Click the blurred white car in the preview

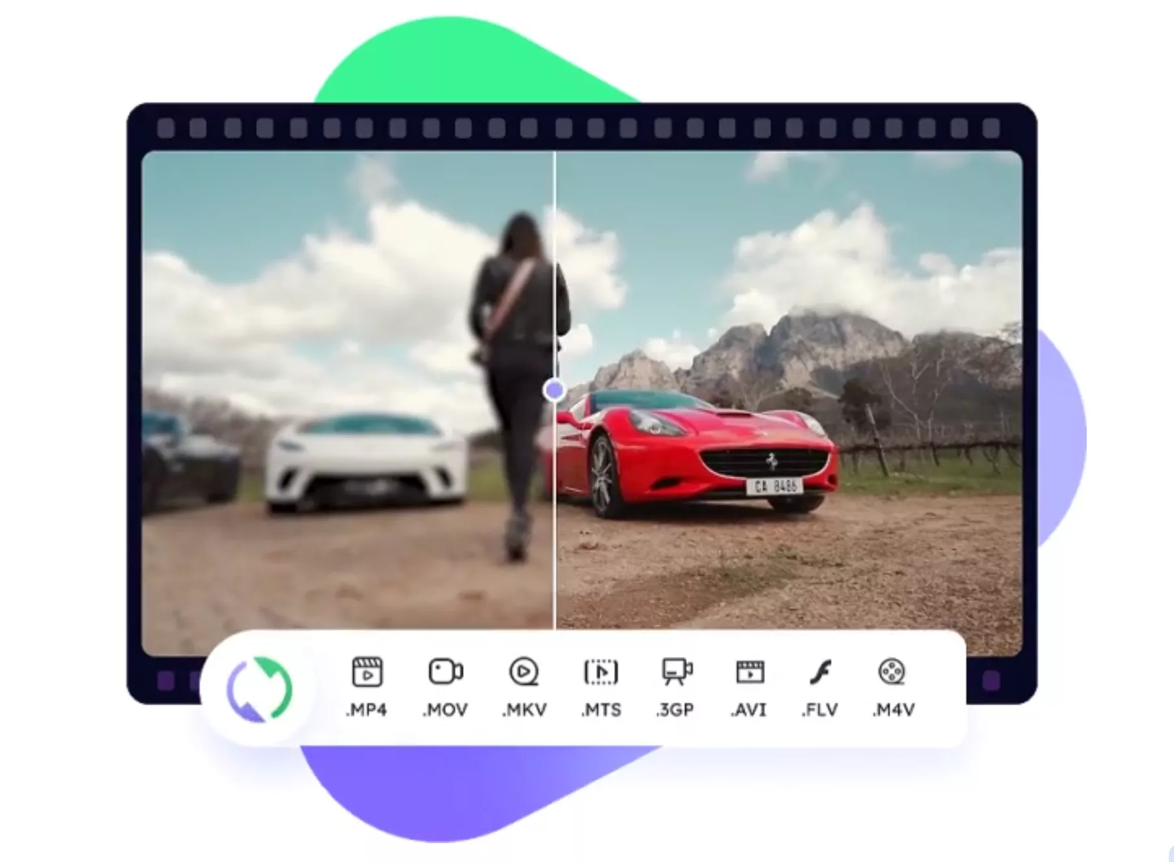click(x=365, y=462)
